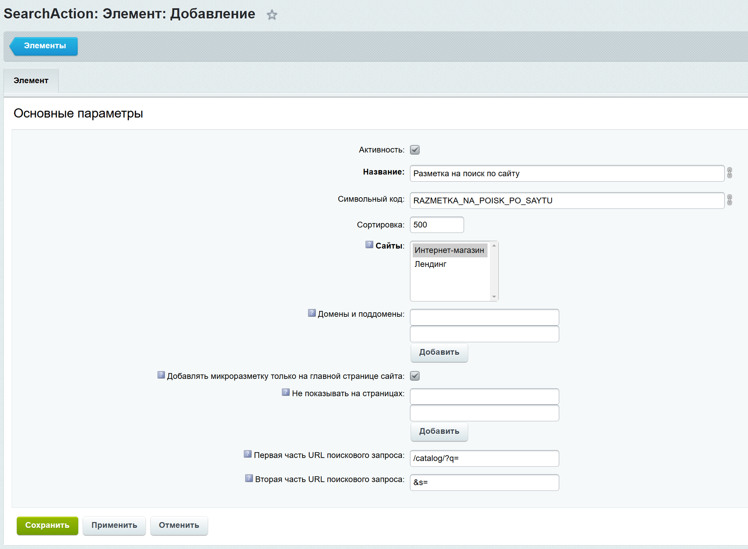748x549 pixels.
Task: Select Интернет-магазин in the sites list
Action: coord(449,250)
